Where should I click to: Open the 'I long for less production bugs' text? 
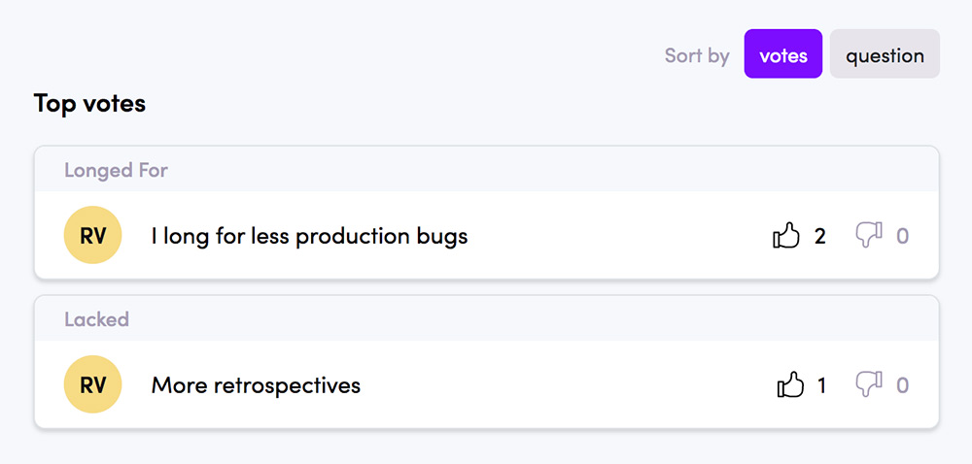[309, 236]
